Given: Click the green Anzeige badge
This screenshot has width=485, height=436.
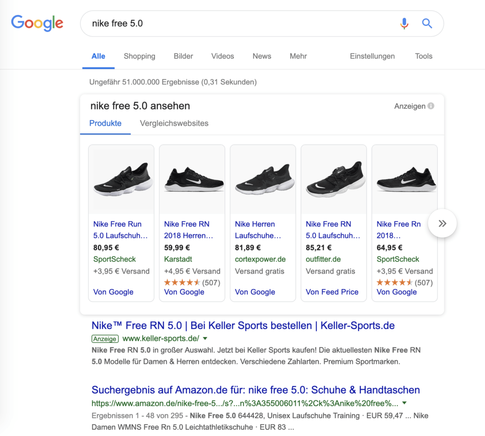Looking at the screenshot, I should tap(105, 339).
